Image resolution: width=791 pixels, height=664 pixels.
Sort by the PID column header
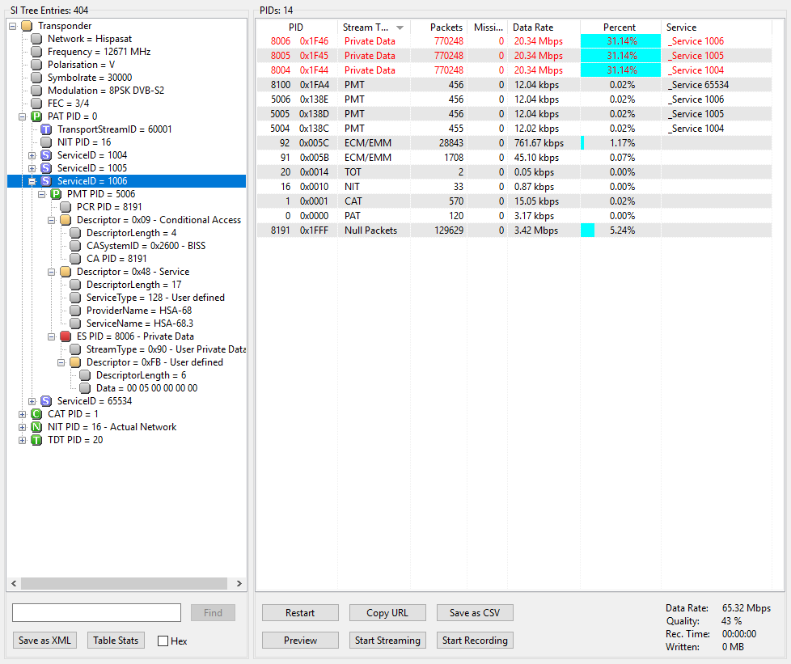coord(297,27)
